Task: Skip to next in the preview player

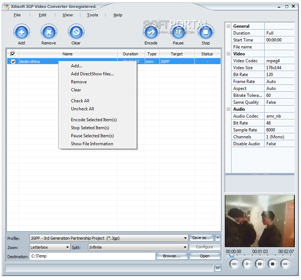Action: [285, 264]
